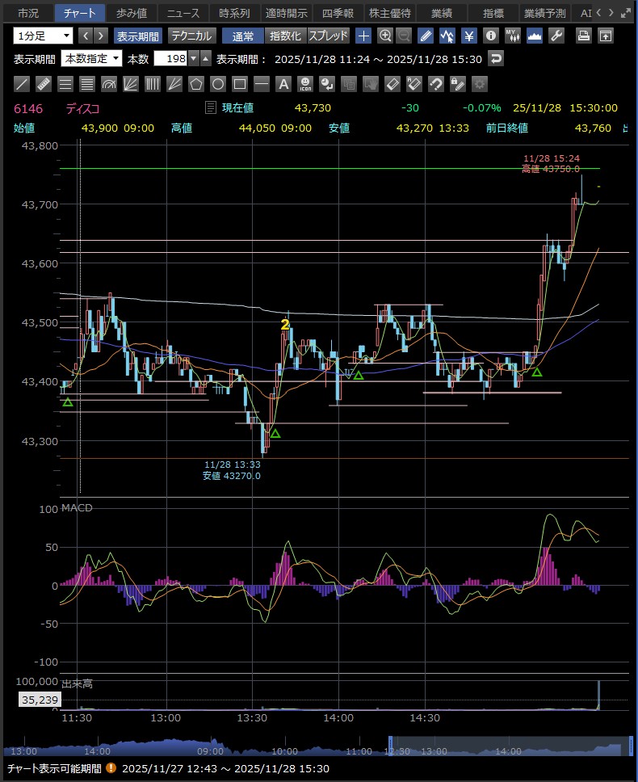Open the 1分足 timeframe dropdown
Viewport: 638px width, 782px height.
click(x=43, y=36)
